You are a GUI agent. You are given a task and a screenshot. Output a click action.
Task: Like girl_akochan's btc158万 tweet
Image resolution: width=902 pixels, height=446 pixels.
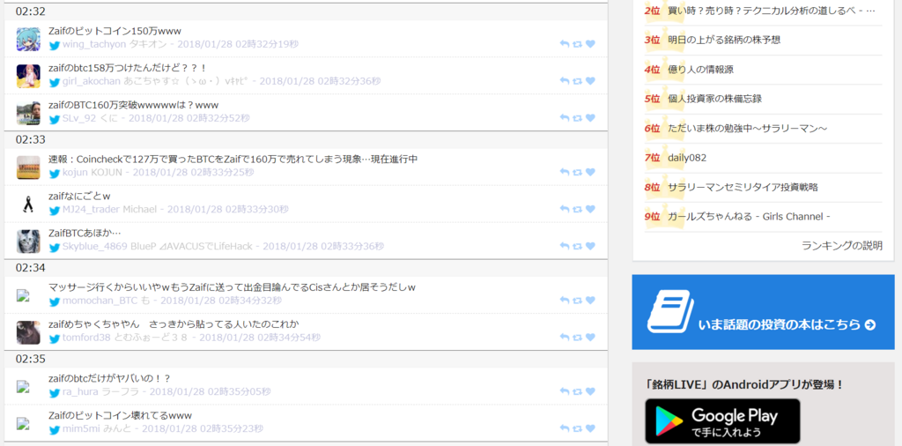[589, 81]
